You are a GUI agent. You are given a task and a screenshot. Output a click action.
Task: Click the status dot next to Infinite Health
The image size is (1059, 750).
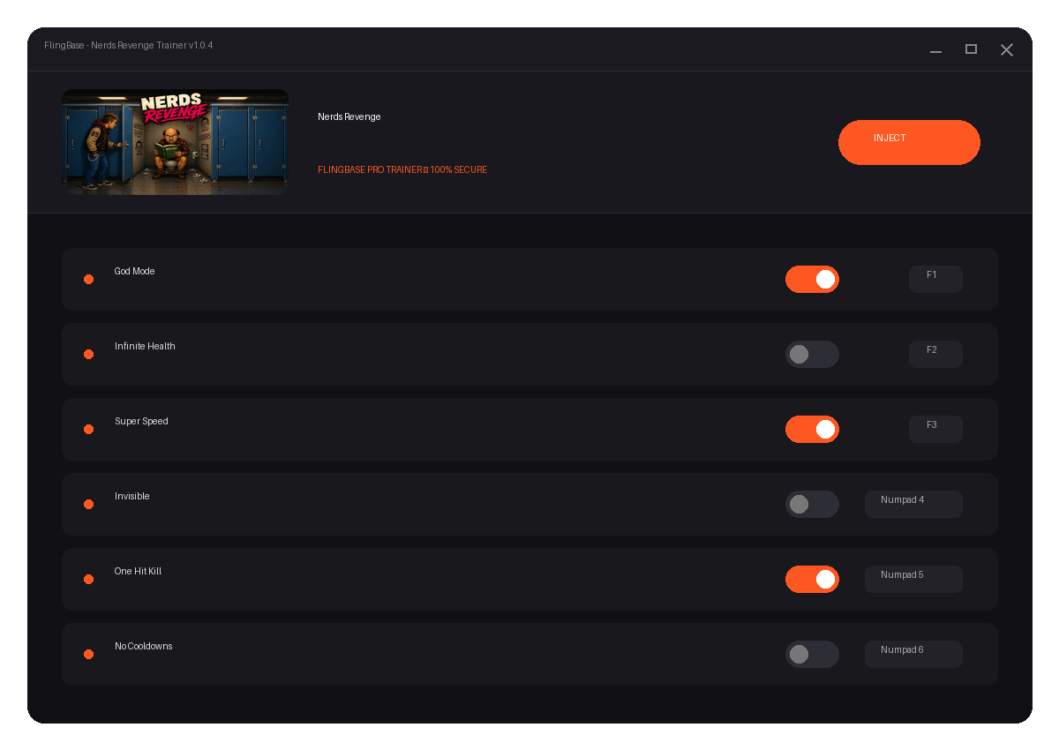coord(88,354)
